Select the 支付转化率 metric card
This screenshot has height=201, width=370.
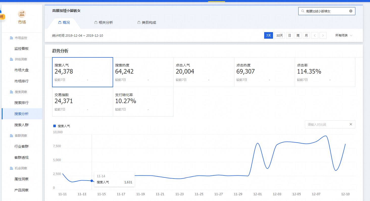[x=143, y=102]
